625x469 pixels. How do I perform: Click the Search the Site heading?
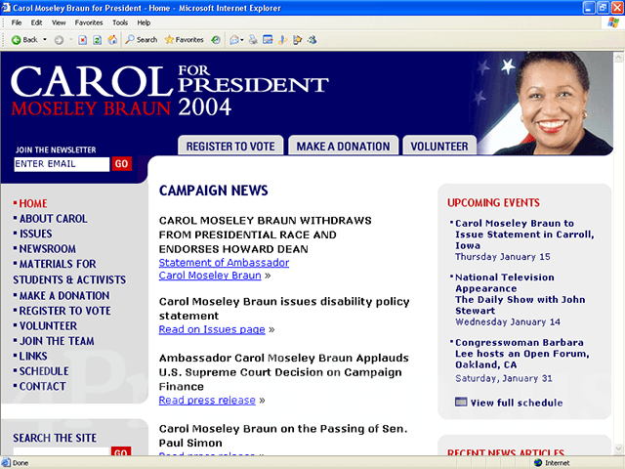point(55,438)
